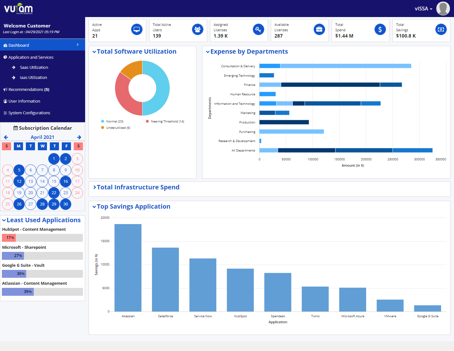The width and height of the screenshot is (454, 351).
Task: Select April 30 on calendar
Action: (66, 204)
